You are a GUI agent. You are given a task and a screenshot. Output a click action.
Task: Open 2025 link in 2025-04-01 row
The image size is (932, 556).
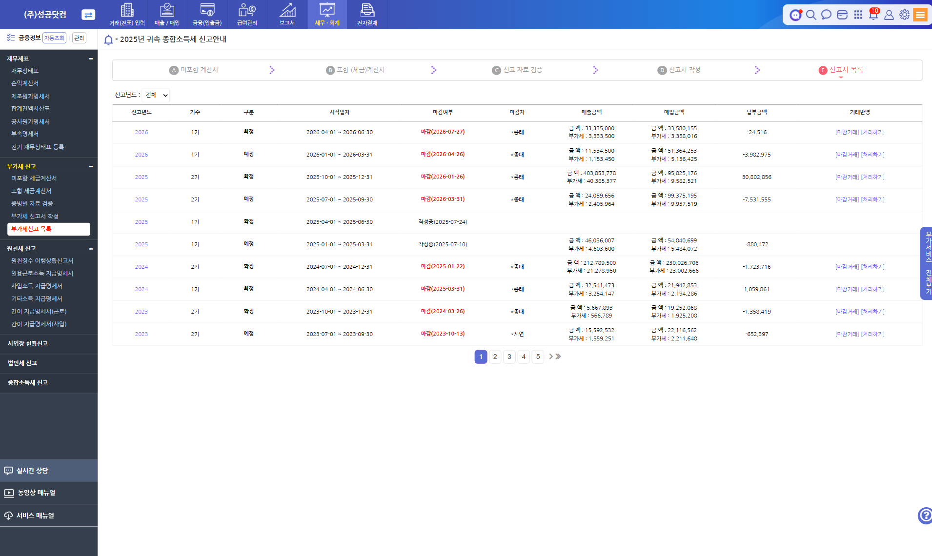(142, 222)
